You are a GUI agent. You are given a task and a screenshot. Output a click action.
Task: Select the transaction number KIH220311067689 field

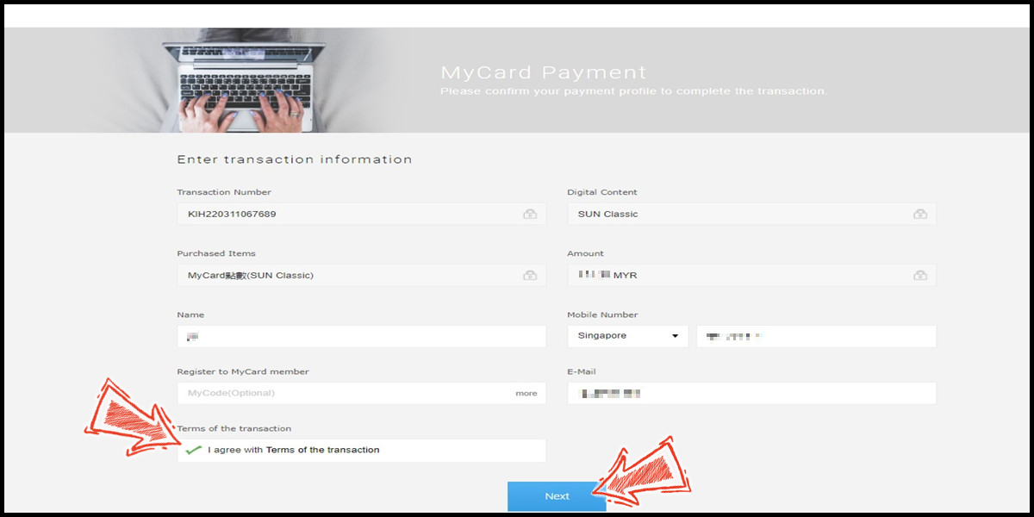pos(362,214)
